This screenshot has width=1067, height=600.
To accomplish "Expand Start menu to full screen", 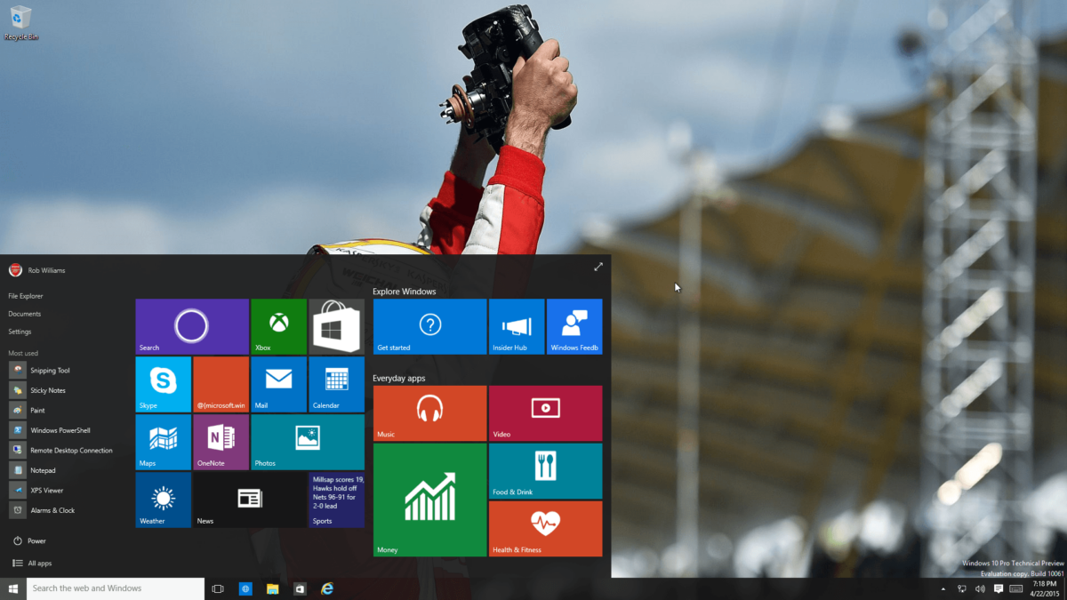I will 598,266.
